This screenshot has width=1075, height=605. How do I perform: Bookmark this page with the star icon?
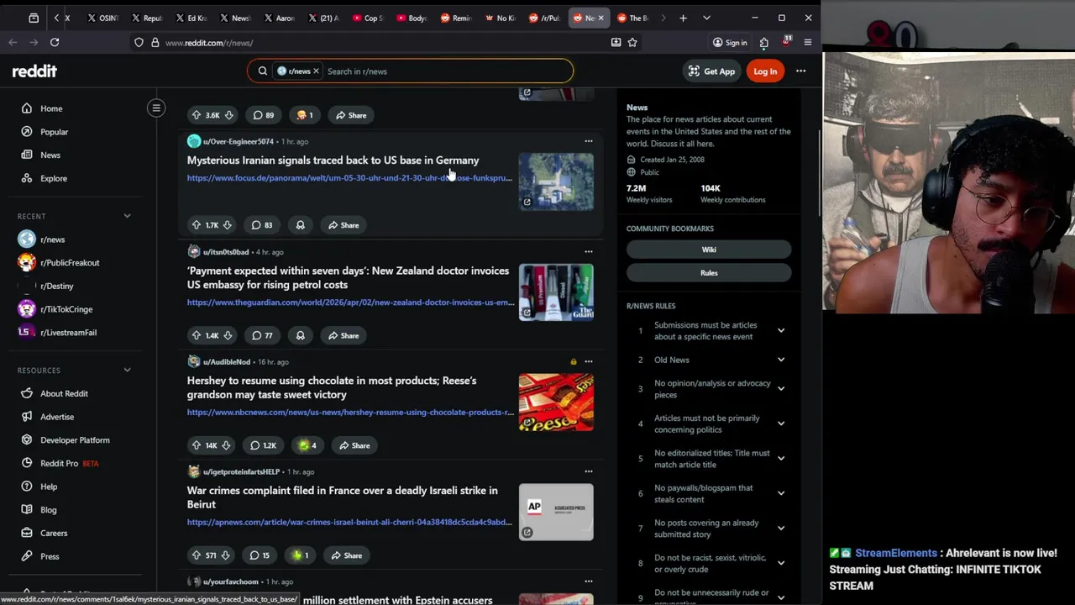(x=632, y=42)
